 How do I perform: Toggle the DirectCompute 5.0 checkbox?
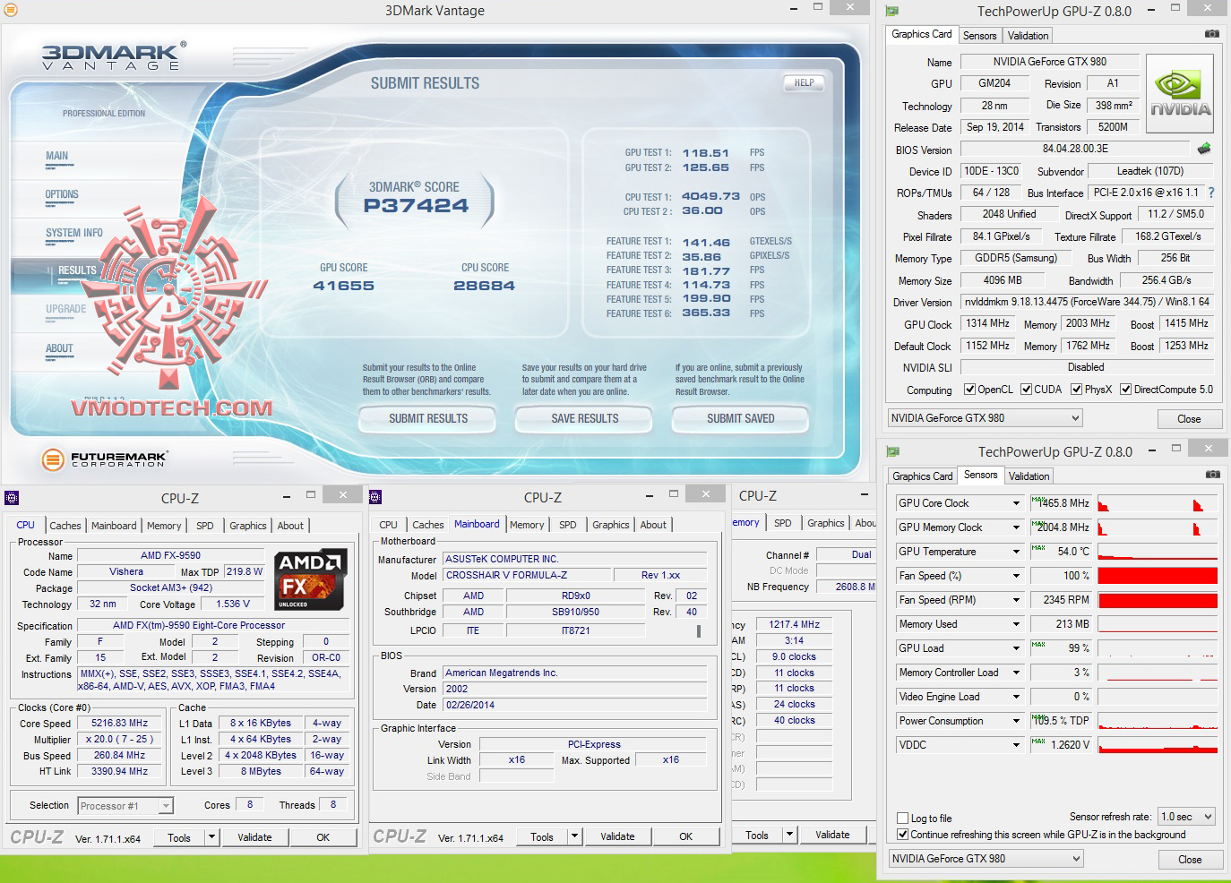point(1125,390)
